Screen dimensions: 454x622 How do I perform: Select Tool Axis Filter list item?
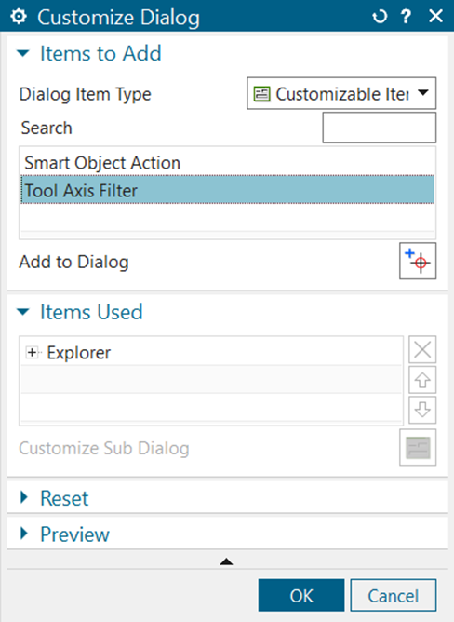tap(227, 190)
